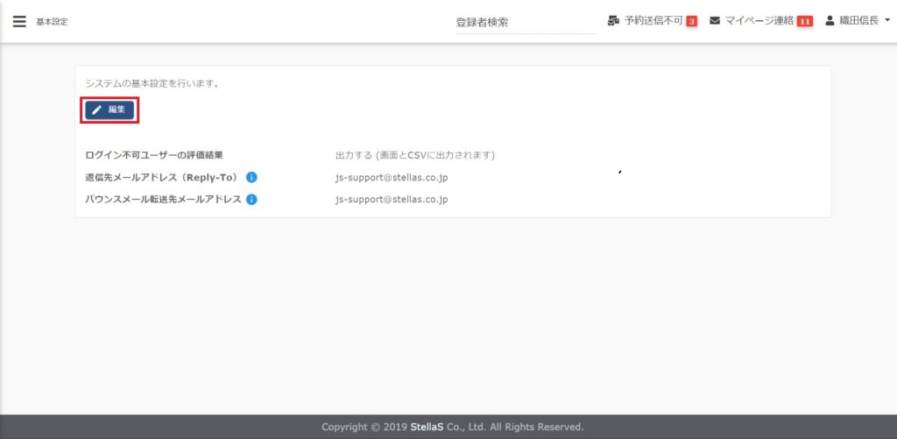Click the 予約送信不可 icon in header
897x439 pixels.
pyautogui.click(x=613, y=20)
